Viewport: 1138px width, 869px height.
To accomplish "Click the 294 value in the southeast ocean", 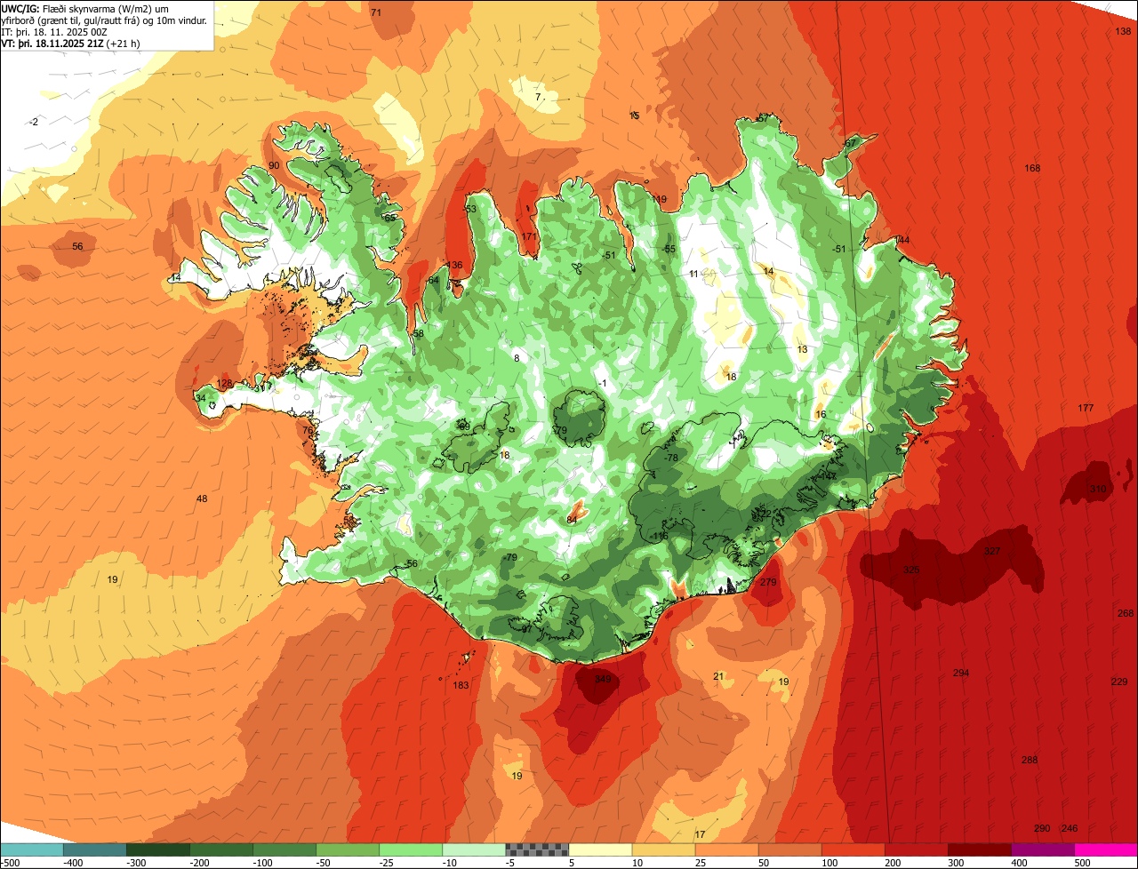I will [x=961, y=674].
